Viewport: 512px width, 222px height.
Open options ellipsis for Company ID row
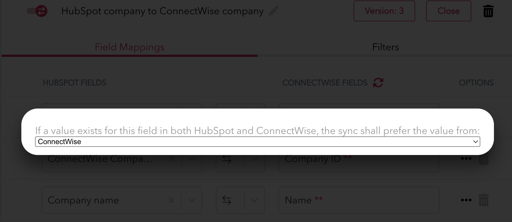pyautogui.click(x=466, y=159)
